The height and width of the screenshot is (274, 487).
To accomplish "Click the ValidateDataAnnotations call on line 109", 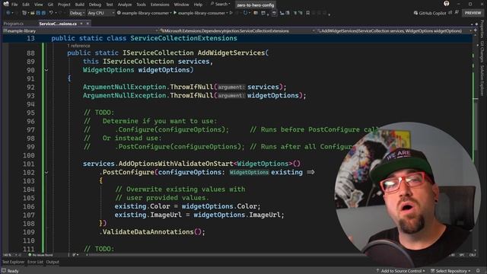I will click(148, 231).
